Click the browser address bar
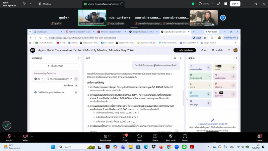The height and width of the screenshot is (151, 268). click(118, 38)
